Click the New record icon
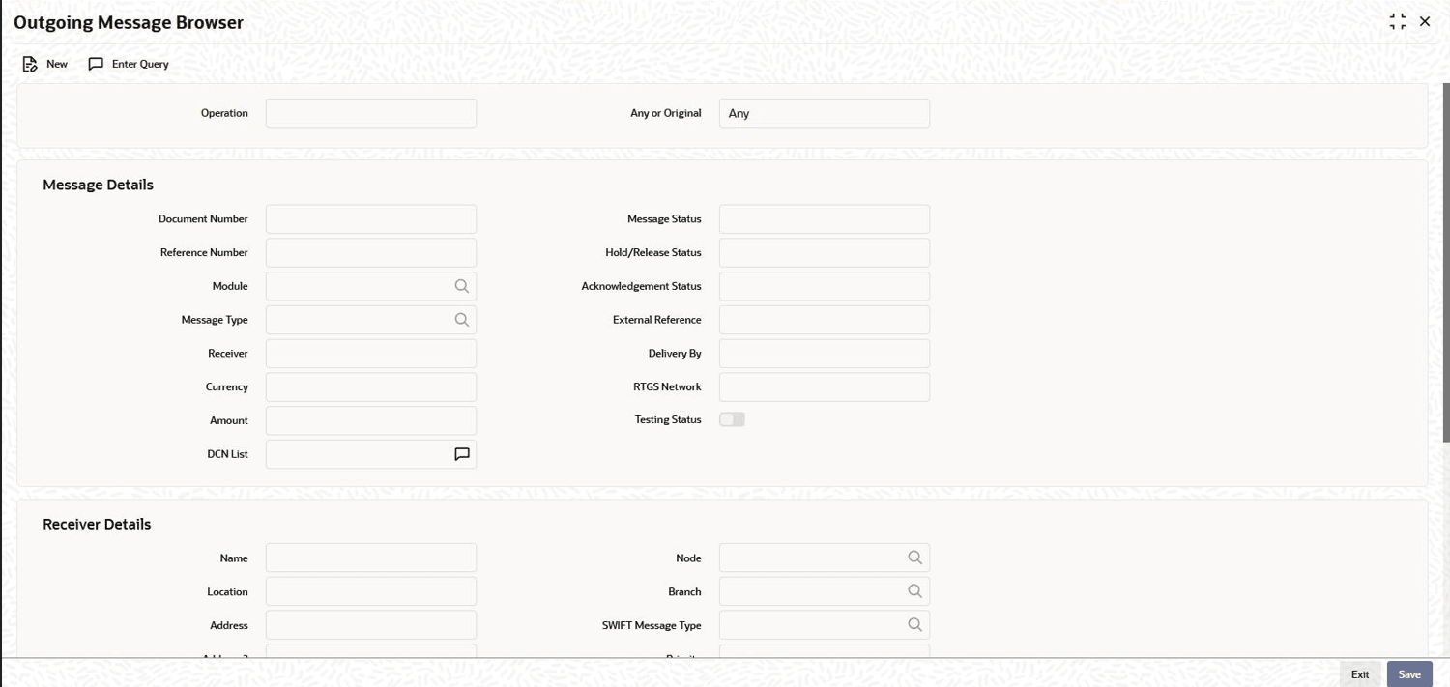This screenshot has height=687, width=1450. coord(30,64)
